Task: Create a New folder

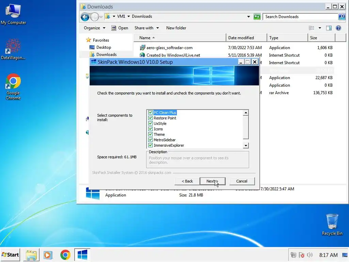Action: coord(176,28)
